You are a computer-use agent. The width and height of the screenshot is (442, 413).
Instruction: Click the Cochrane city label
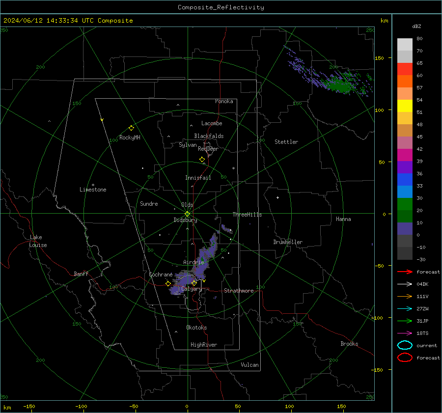coord(161,275)
